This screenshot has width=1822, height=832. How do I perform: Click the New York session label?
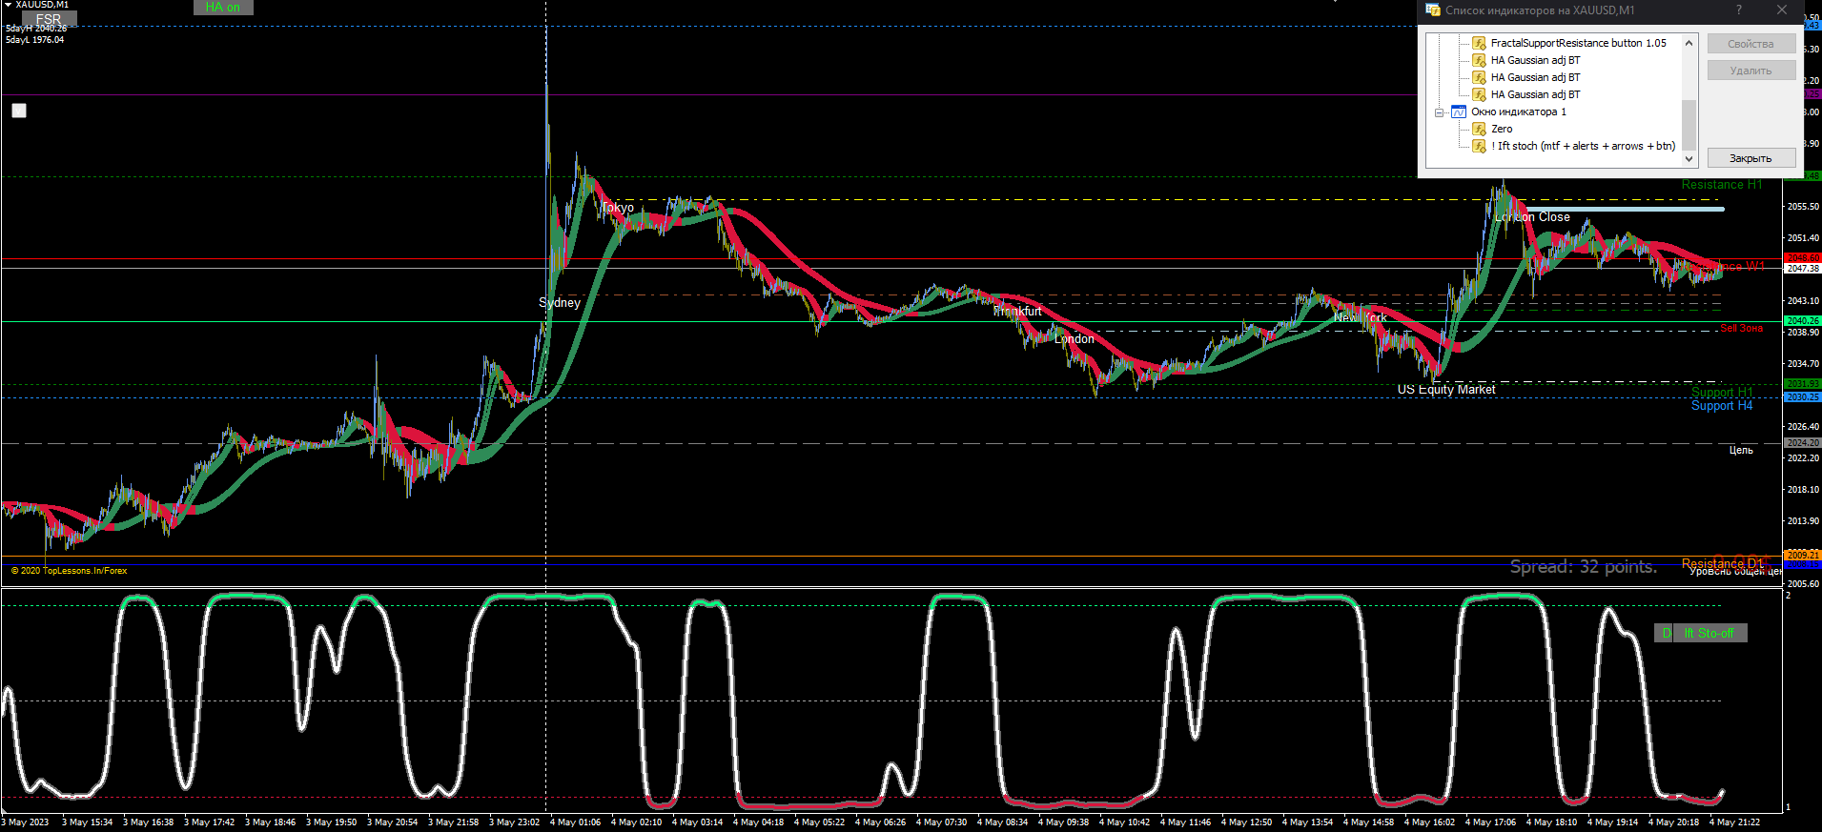pyautogui.click(x=1361, y=317)
